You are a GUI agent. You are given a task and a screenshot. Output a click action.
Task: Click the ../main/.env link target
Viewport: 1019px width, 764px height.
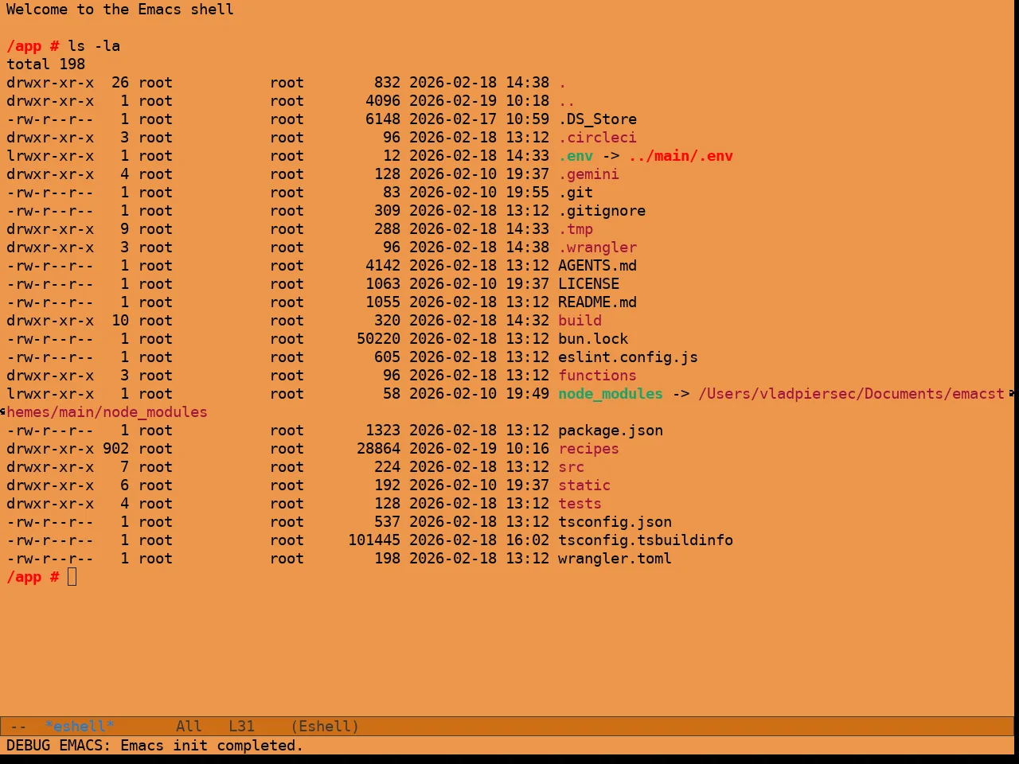(x=681, y=156)
